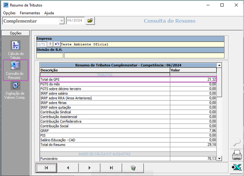Go to the first record
Viewport: 244px width, 176px height.
click(x=46, y=167)
